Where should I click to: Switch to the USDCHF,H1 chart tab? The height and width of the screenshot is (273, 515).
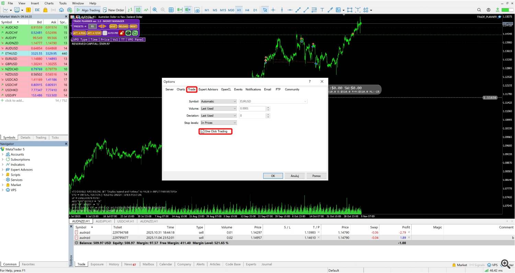point(125,222)
